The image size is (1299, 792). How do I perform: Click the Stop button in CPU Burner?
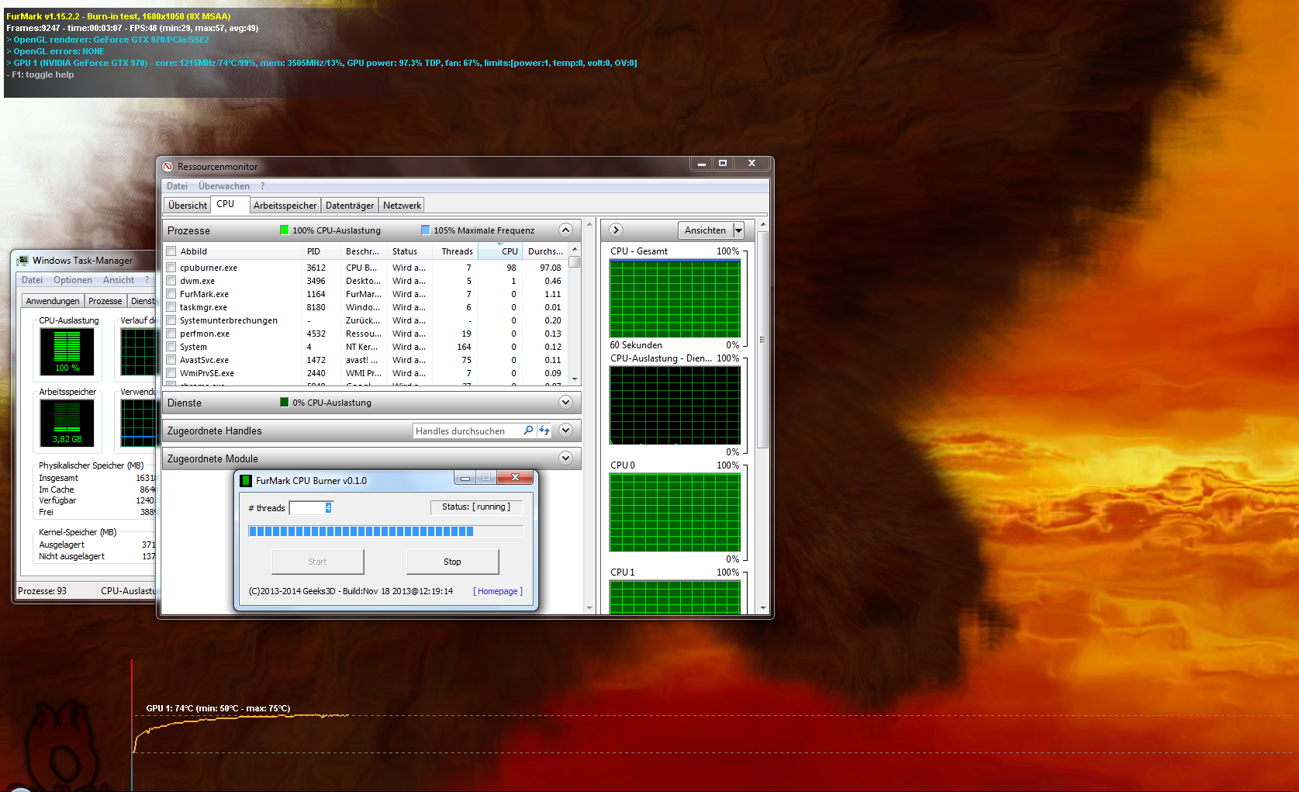pyautogui.click(x=453, y=562)
